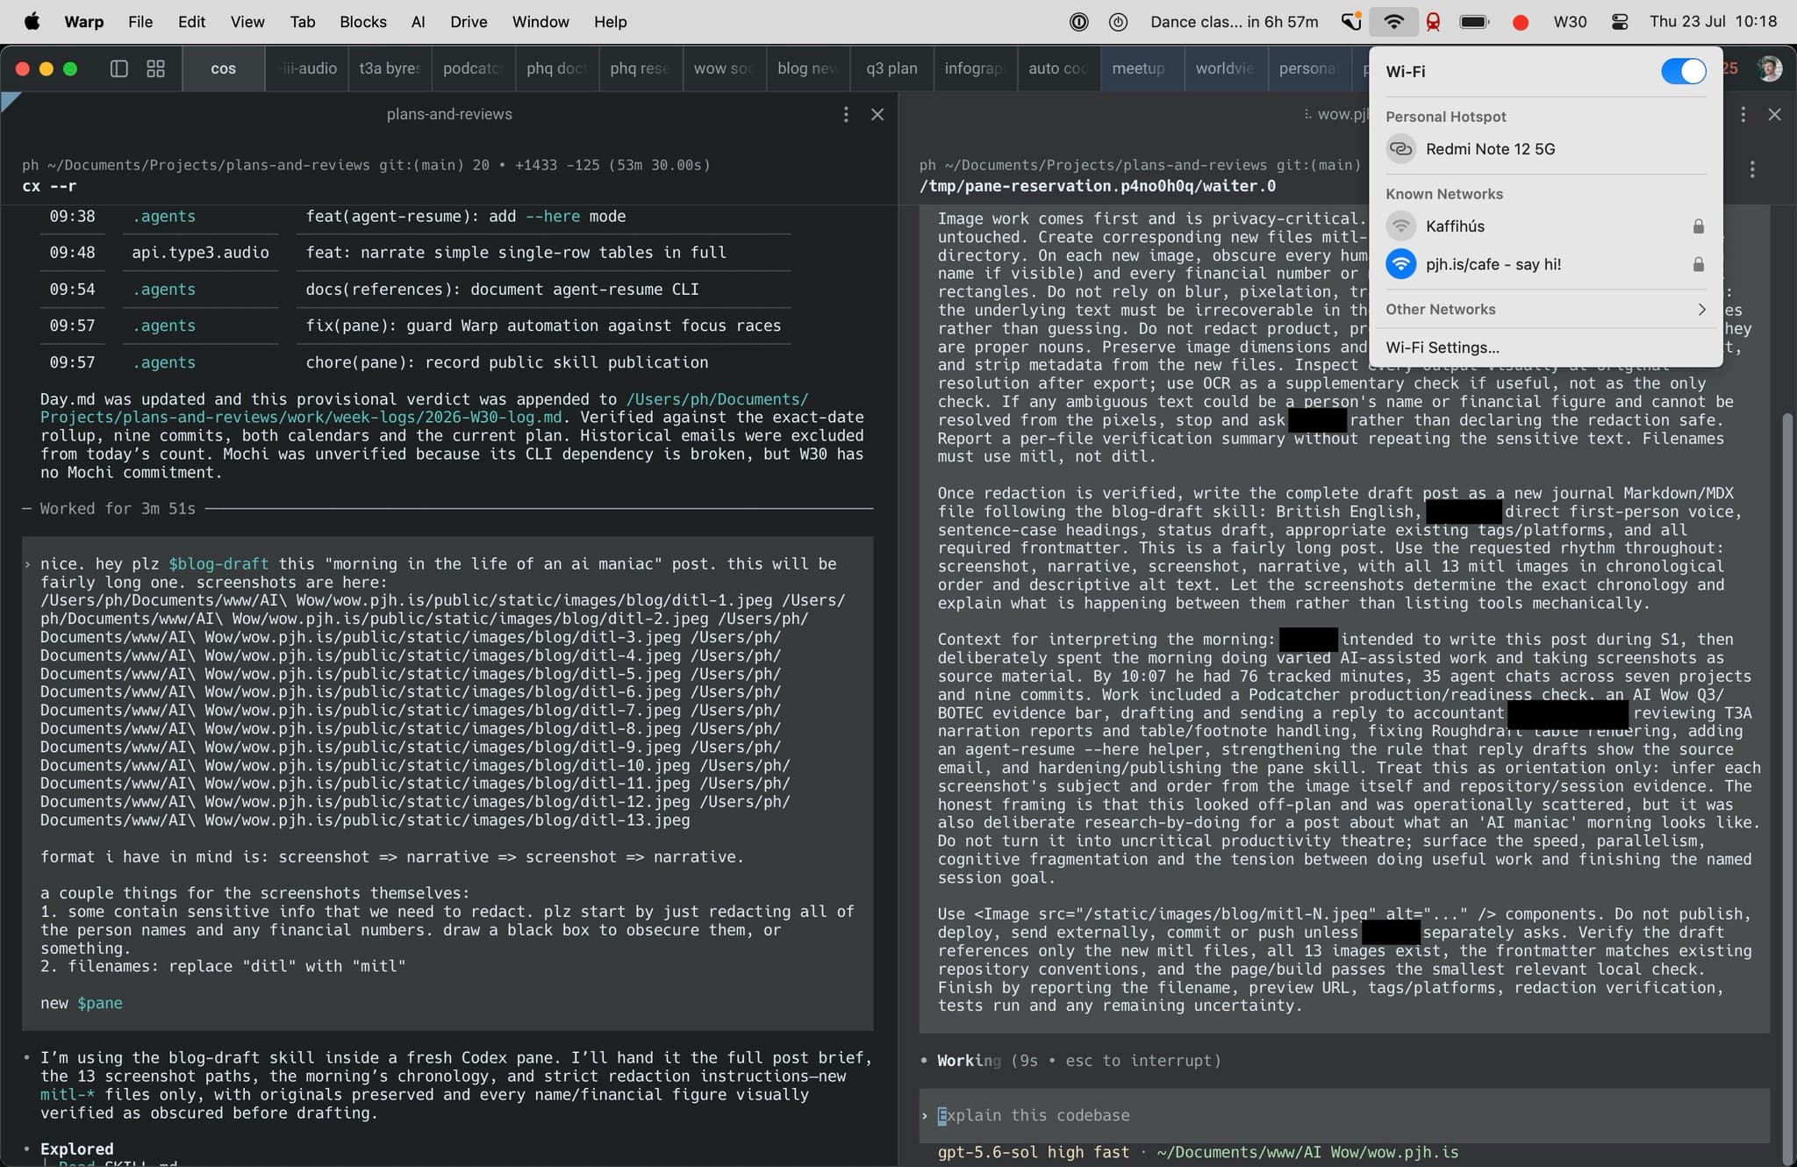Image resolution: width=1797 pixels, height=1167 pixels.
Task: Select the pjh.is/cafe - say hi! network
Action: (x=1545, y=264)
